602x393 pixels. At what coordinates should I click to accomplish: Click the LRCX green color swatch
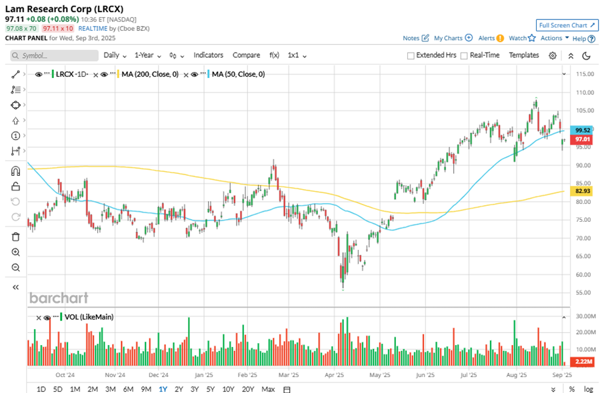pyautogui.click(x=53, y=74)
